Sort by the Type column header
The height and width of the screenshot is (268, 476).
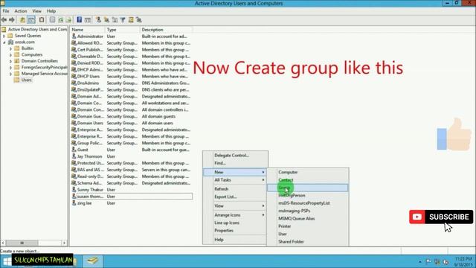click(122, 30)
